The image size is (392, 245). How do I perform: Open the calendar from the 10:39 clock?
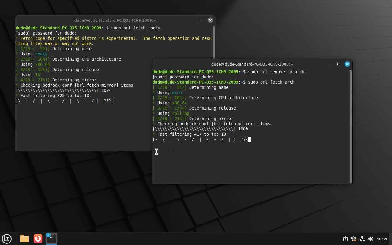[x=382, y=239]
